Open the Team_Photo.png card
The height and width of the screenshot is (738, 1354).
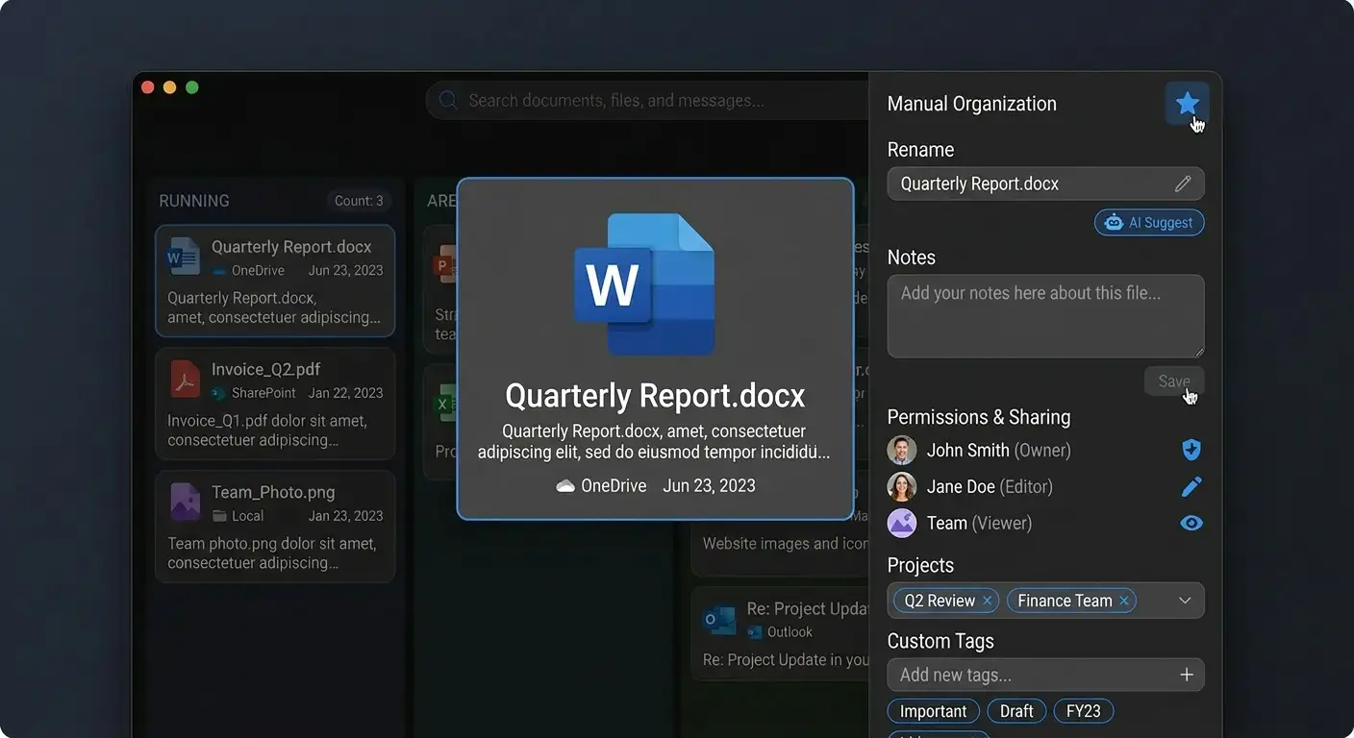tap(275, 527)
